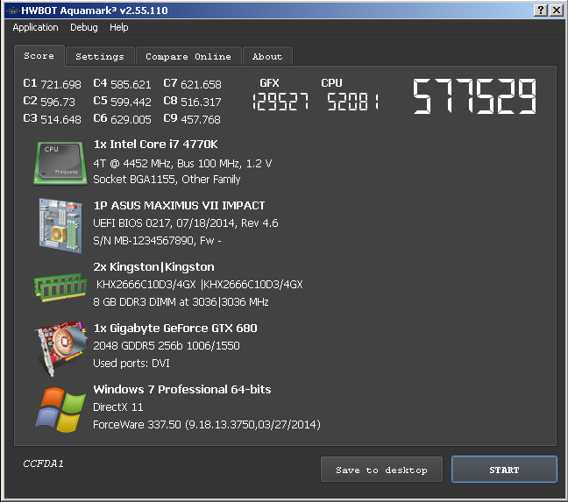568x502 pixels.
Task: Switch to the Compare Online tab
Action: (188, 56)
